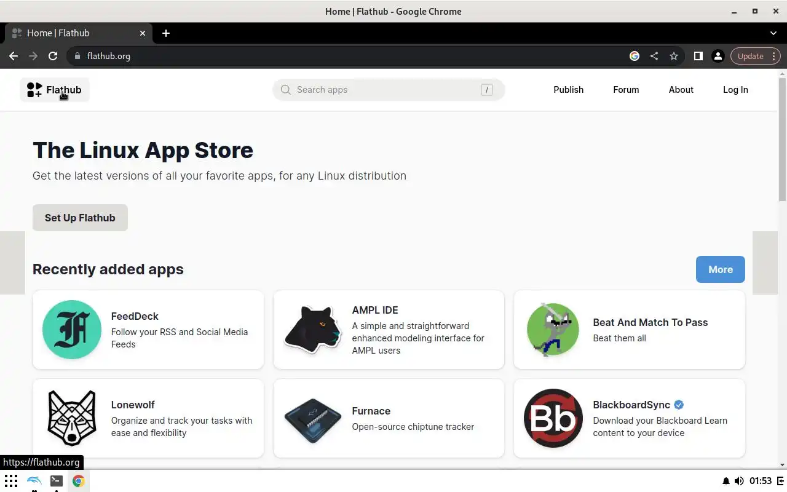Screen dimensions: 787x492
Task: Open the Lonewolf app title
Action: 133,405
